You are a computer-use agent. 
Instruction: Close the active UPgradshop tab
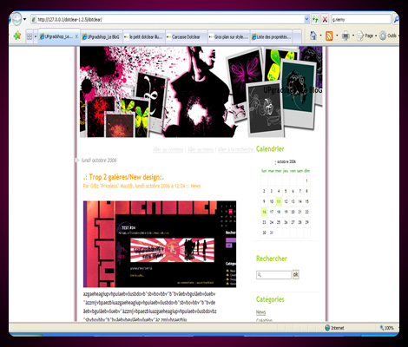pos(76,36)
